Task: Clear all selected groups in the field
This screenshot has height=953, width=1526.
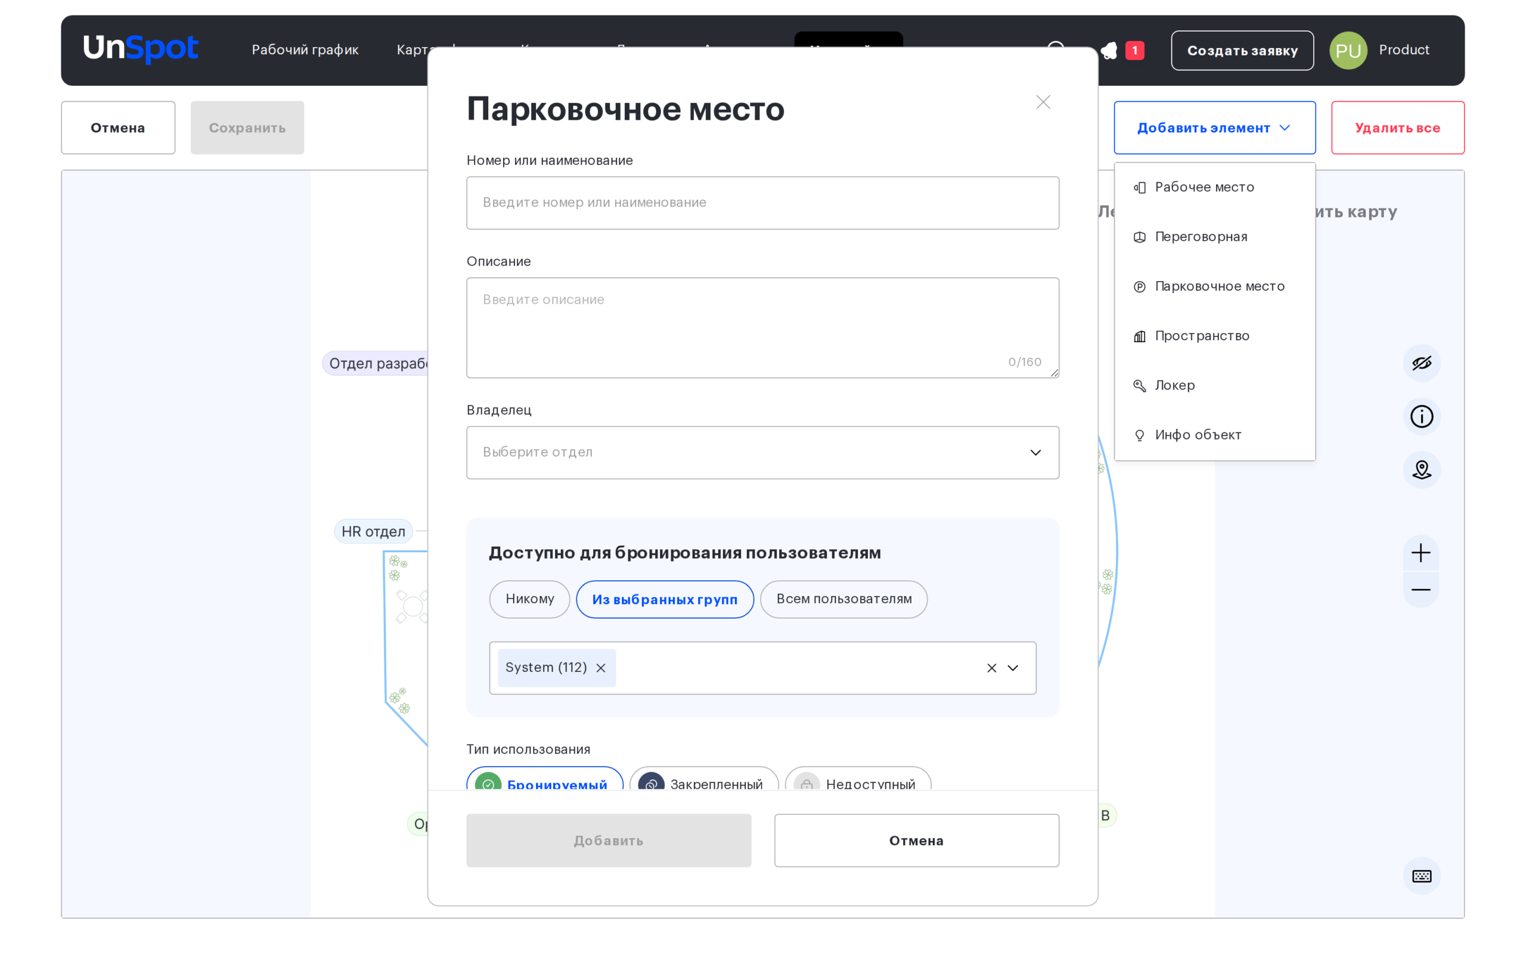Action: click(991, 668)
